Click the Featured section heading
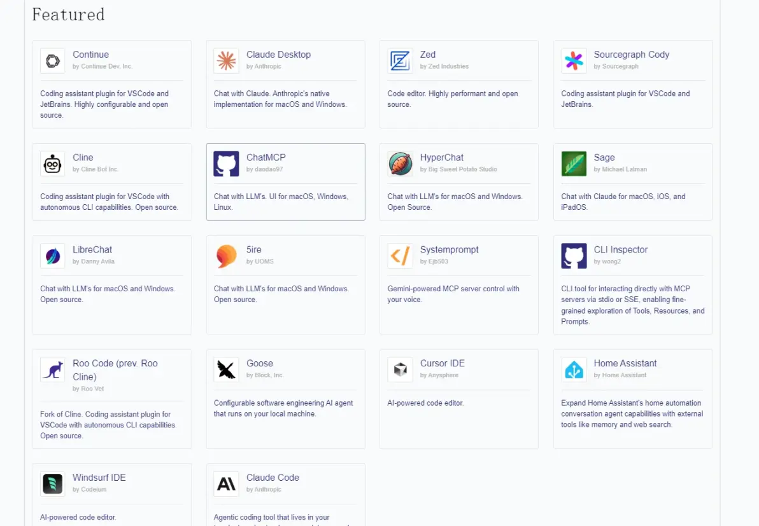This screenshot has height=526, width=759. click(68, 14)
